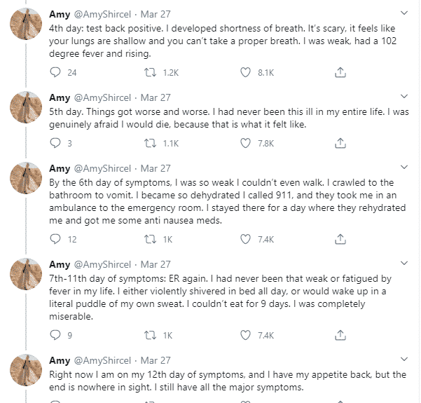Reply to the 7th-11th day tweet
Screen dimensions: 421x403
click(56, 335)
